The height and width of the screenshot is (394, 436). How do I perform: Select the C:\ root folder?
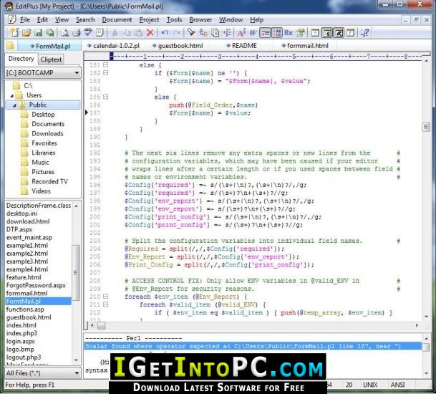28,86
